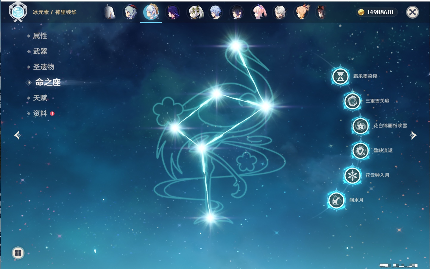Select the 命之座 constellation tab

coord(48,82)
